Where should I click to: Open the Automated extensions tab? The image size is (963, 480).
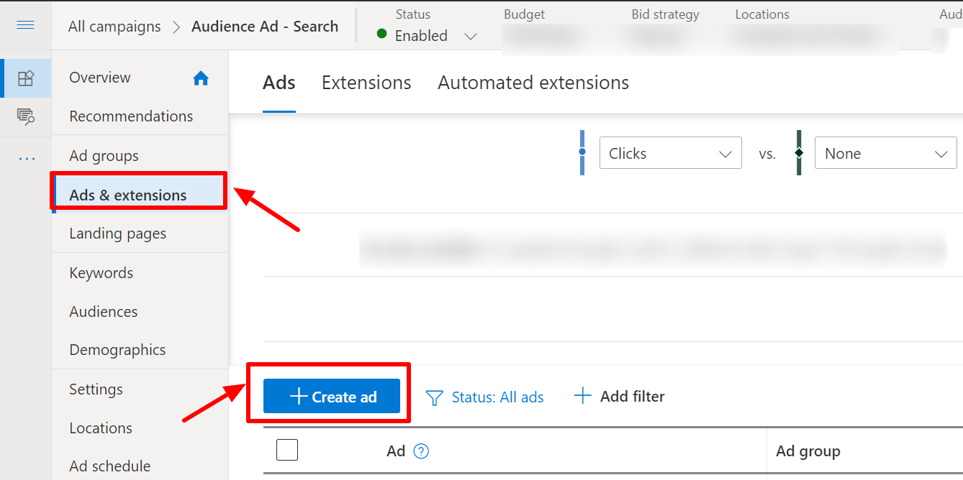point(533,83)
